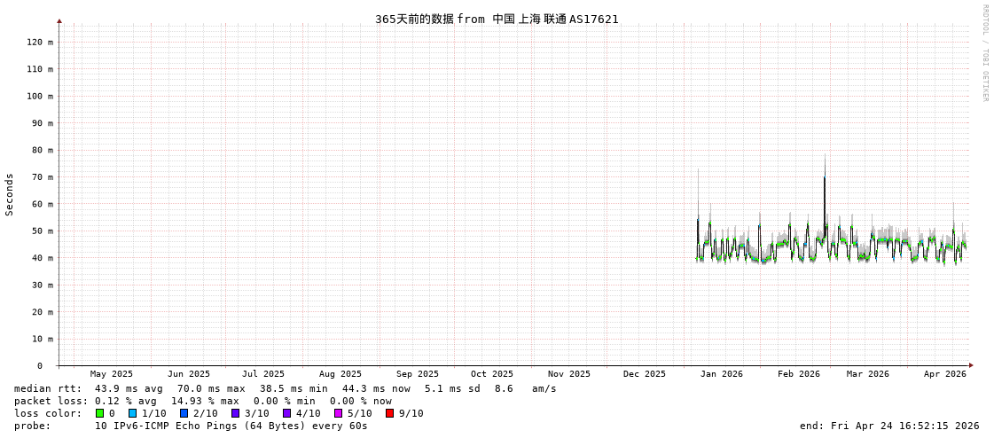This screenshot has width=994, height=438.
Task: Select the Oct 2025 time axis label
Action: [x=491, y=374]
